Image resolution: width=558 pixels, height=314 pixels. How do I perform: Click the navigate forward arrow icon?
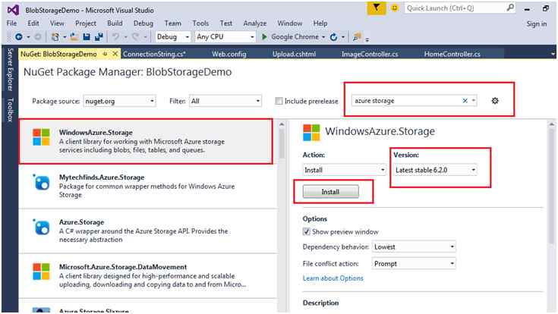37,36
